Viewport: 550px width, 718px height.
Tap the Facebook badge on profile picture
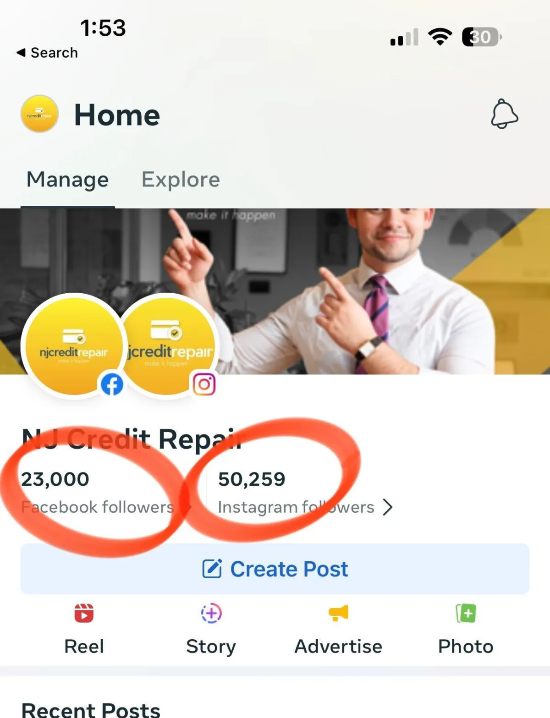tap(112, 384)
